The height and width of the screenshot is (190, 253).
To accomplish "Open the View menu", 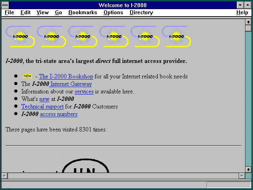I will pos(42,12).
